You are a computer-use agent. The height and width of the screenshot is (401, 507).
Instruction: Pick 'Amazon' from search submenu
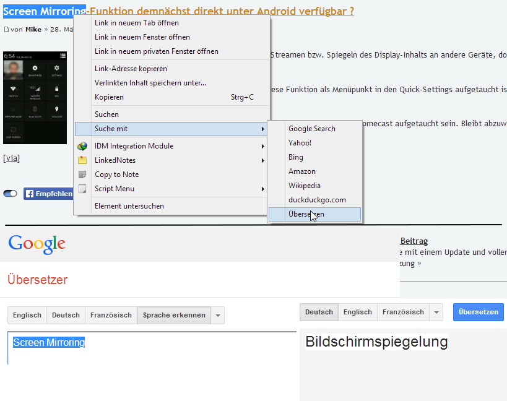(314, 171)
